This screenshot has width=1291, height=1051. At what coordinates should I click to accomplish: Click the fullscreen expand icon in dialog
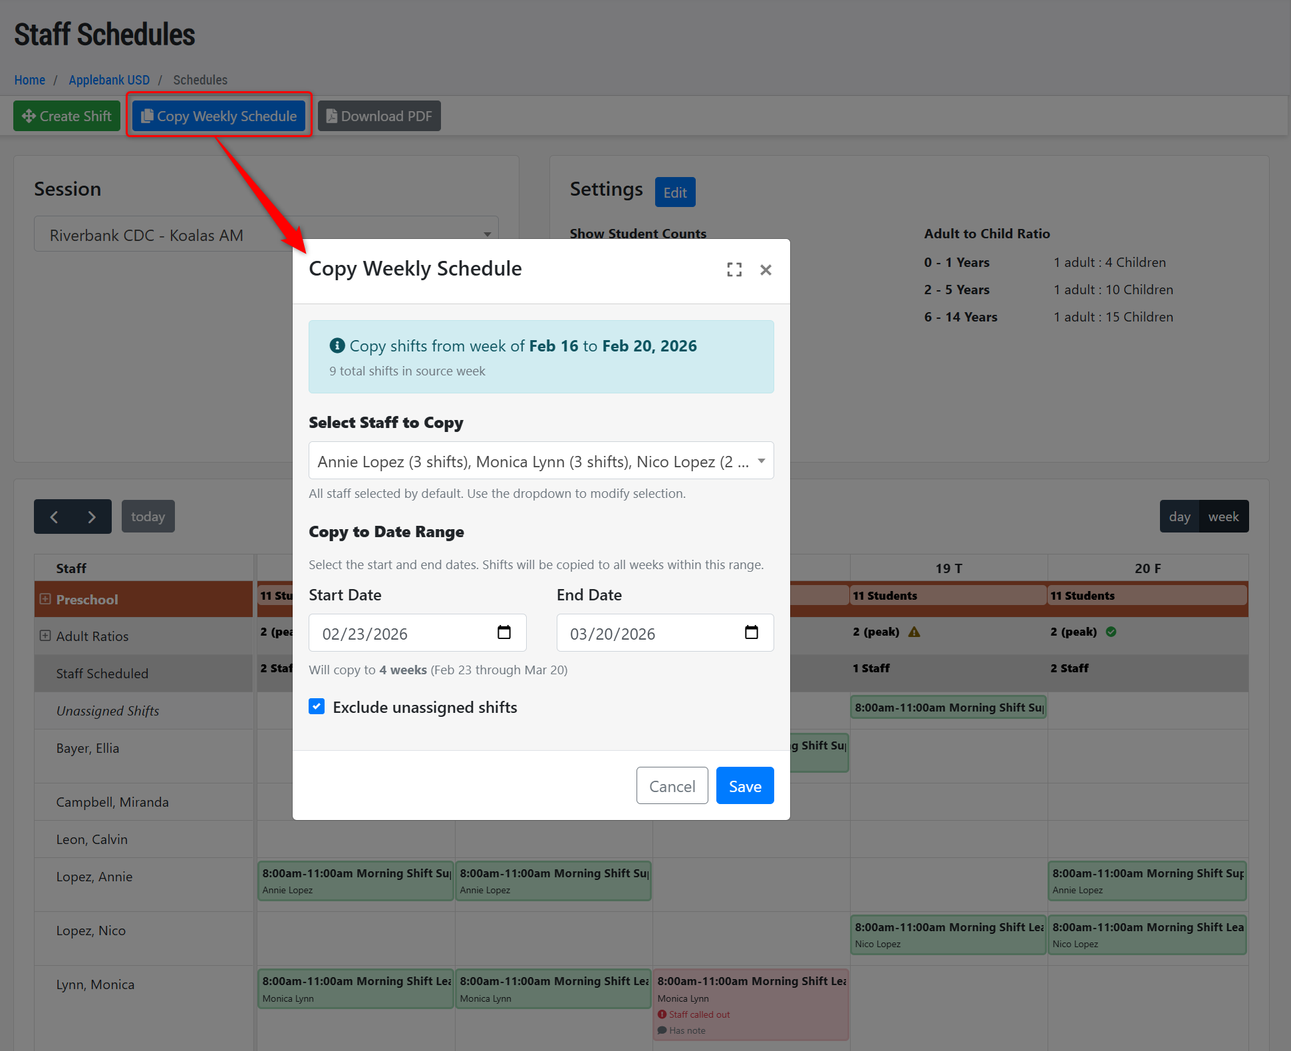click(734, 270)
